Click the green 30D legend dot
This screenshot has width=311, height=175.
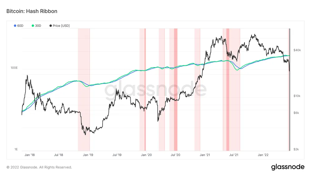click(33, 25)
